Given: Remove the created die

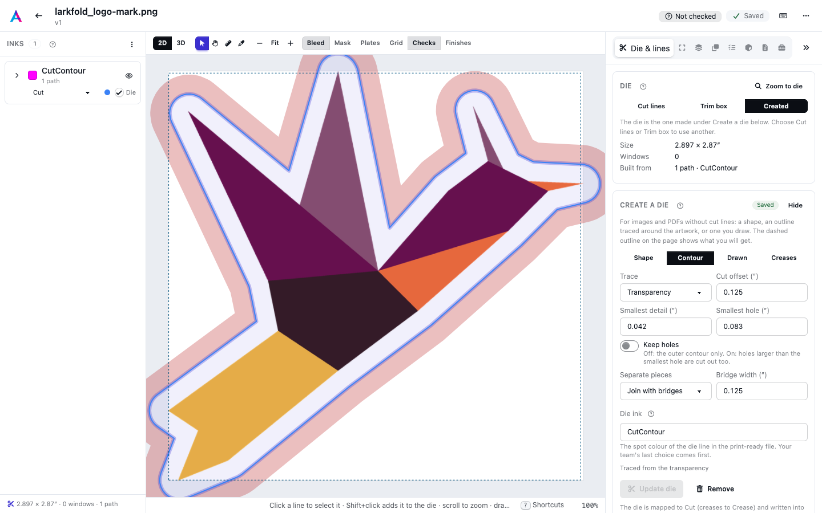Looking at the screenshot, I should point(715,489).
